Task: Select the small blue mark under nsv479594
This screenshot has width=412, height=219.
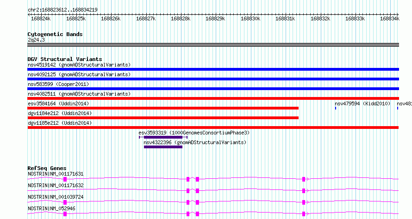Action: 336,108
